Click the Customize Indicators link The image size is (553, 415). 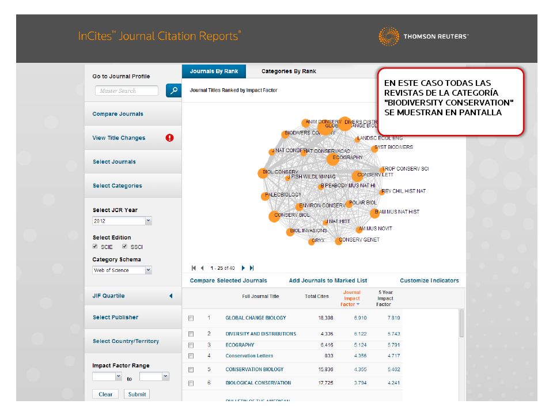coord(429,281)
